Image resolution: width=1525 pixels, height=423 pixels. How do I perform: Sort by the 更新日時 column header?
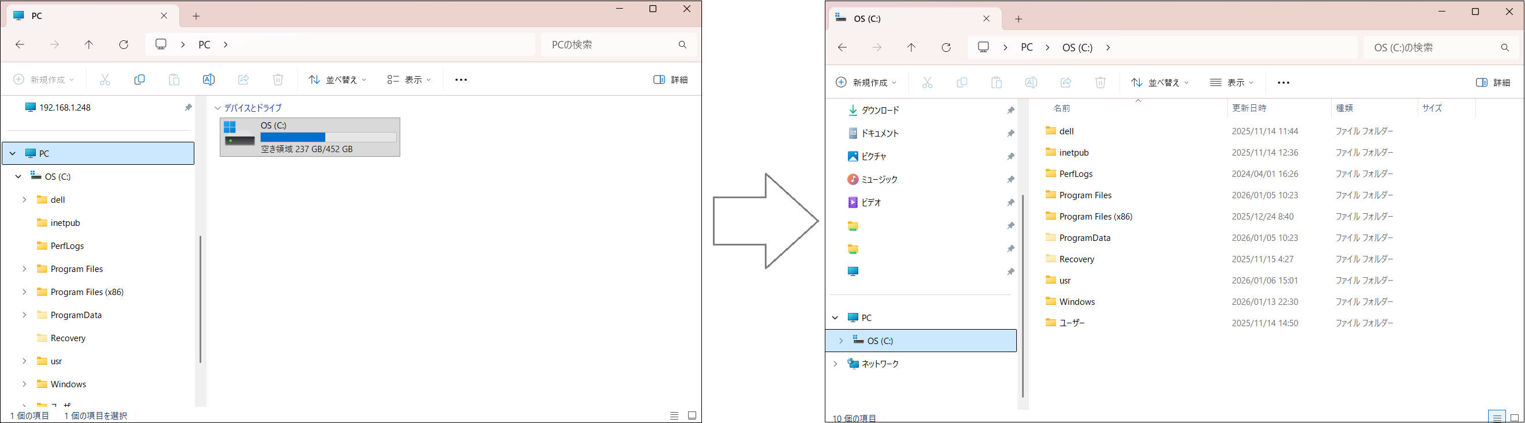tap(1249, 108)
